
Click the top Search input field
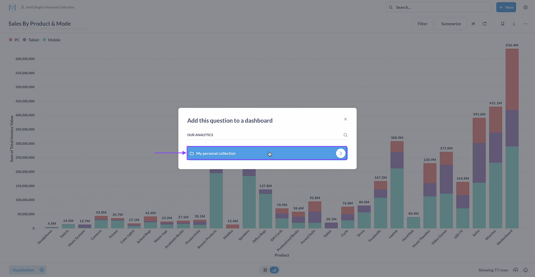pos(438,7)
